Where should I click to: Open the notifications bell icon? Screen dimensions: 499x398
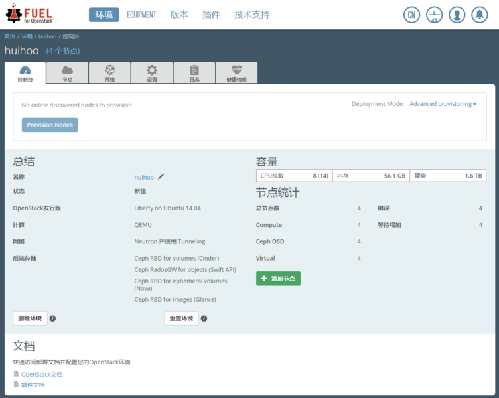pyautogui.click(x=479, y=15)
